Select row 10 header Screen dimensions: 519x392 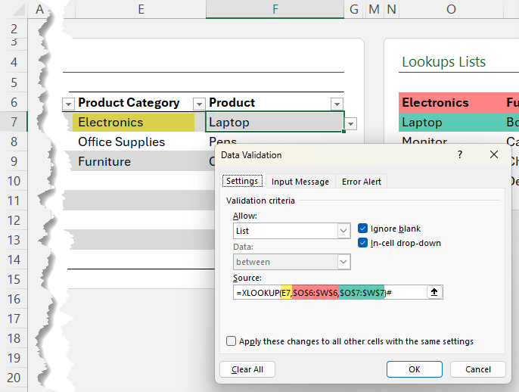[14, 181]
